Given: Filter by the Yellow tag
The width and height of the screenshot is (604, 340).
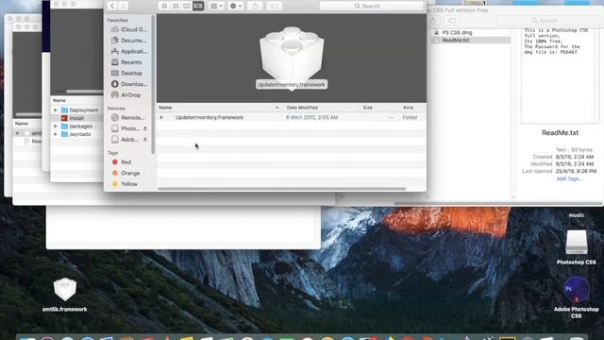Looking at the screenshot, I should [125, 184].
